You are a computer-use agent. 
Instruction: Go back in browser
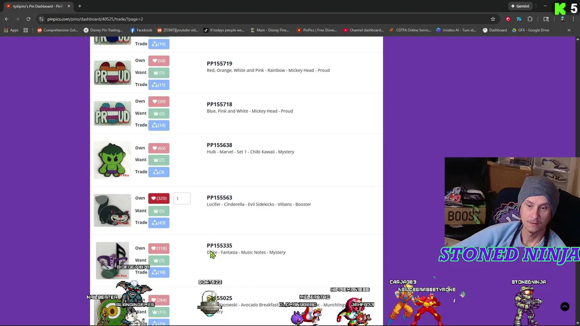(x=7, y=19)
